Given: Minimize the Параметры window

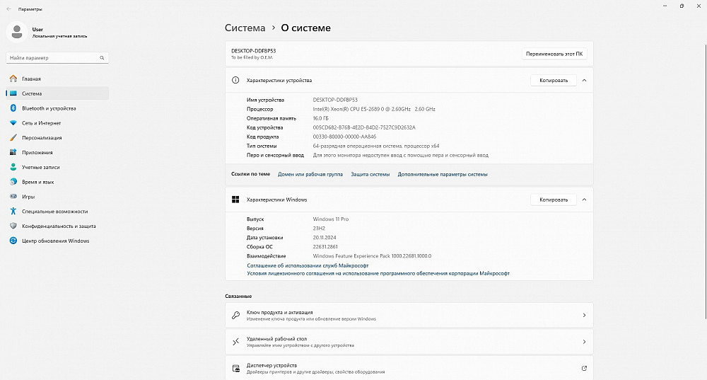Looking at the screenshot, I should (665, 6).
